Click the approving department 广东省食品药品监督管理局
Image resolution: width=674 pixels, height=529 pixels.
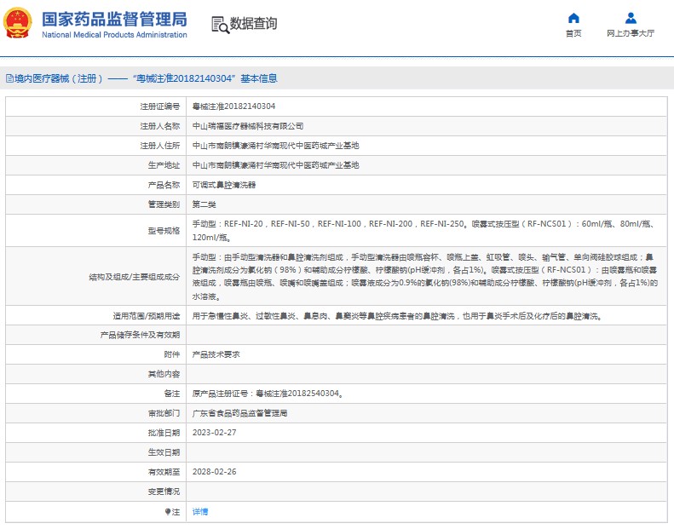(x=239, y=413)
